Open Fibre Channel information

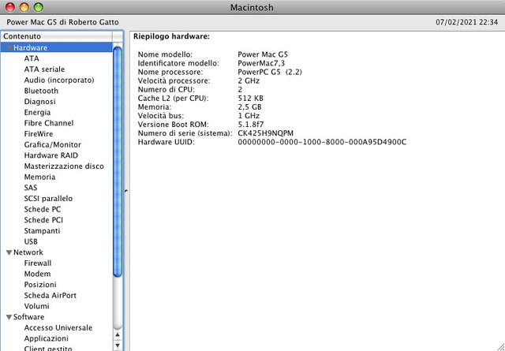pyautogui.click(x=49, y=123)
